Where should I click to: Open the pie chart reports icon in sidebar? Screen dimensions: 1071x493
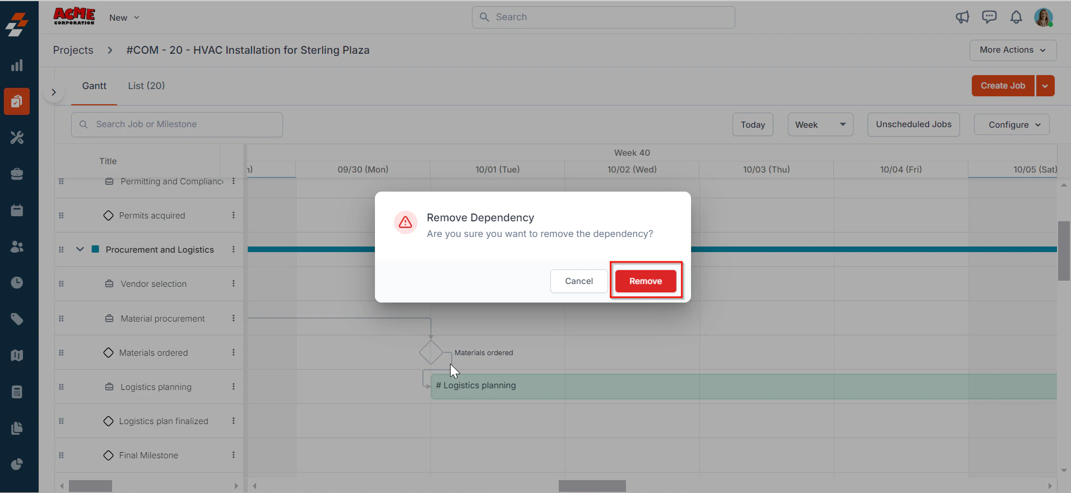(x=17, y=464)
